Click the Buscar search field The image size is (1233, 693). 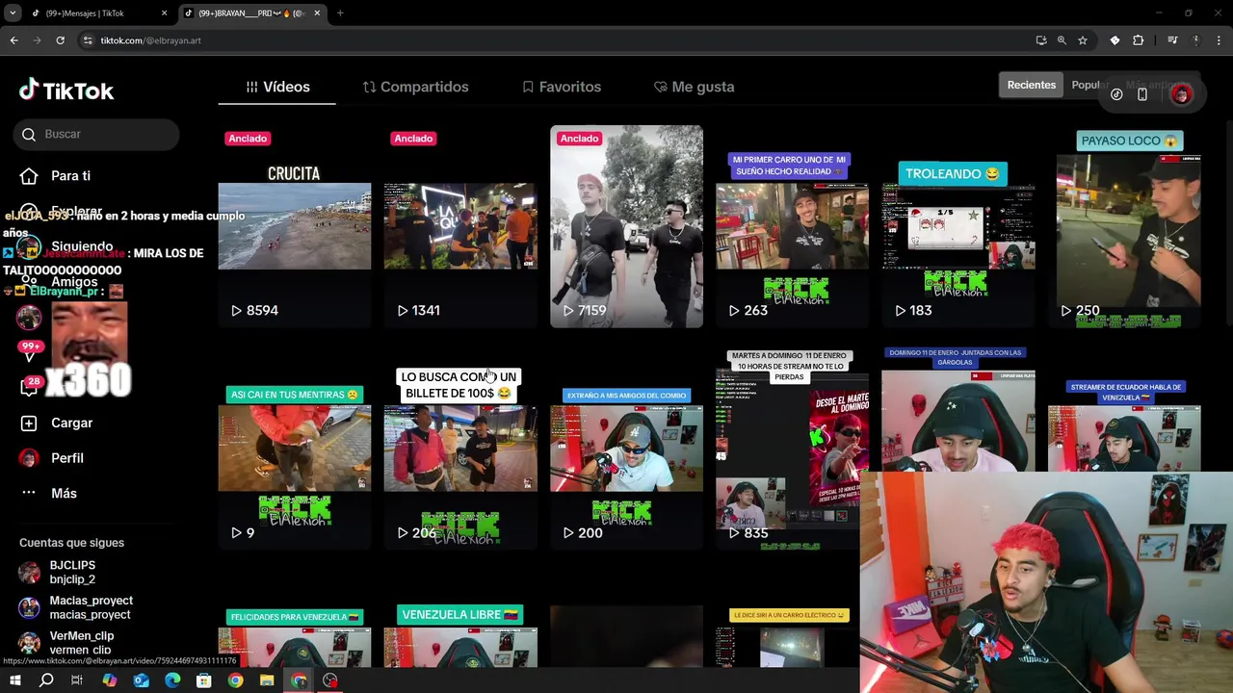98,134
